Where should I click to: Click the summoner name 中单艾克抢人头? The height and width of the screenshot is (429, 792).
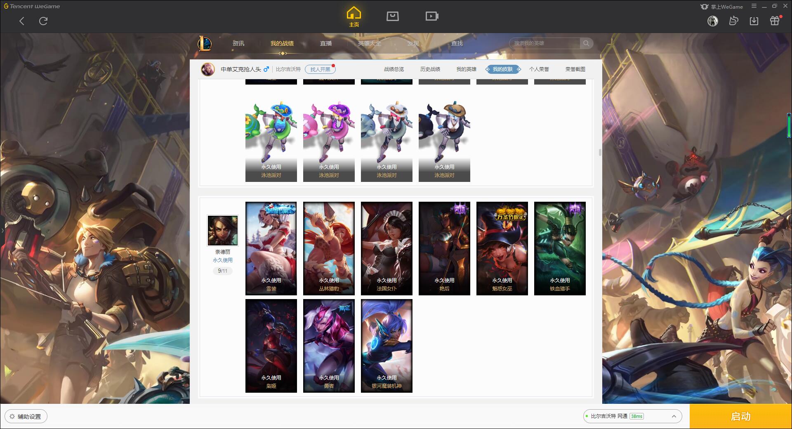(241, 69)
